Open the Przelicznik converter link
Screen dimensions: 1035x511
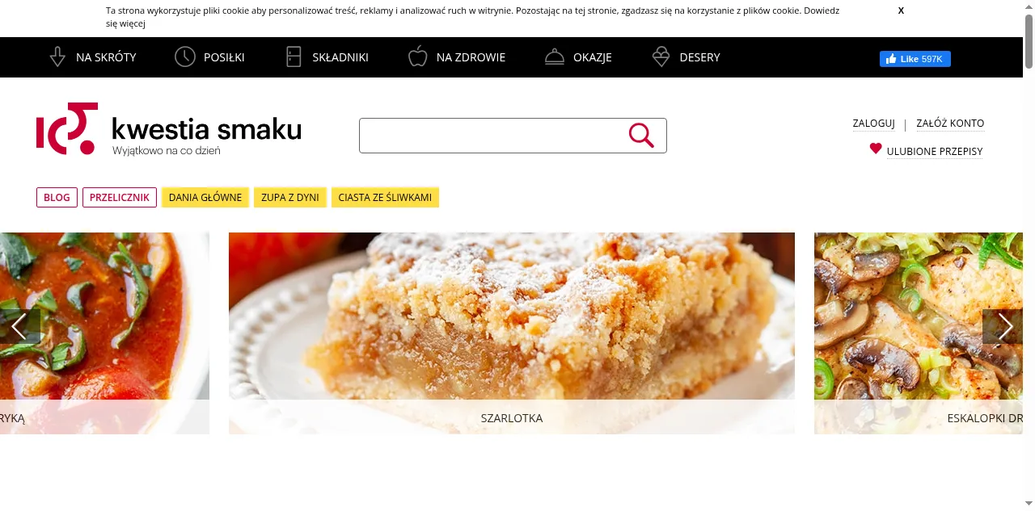[120, 198]
